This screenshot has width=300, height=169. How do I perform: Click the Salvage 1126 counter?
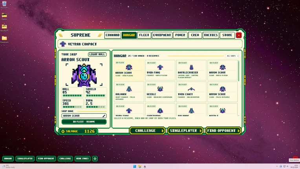(78, 131)
